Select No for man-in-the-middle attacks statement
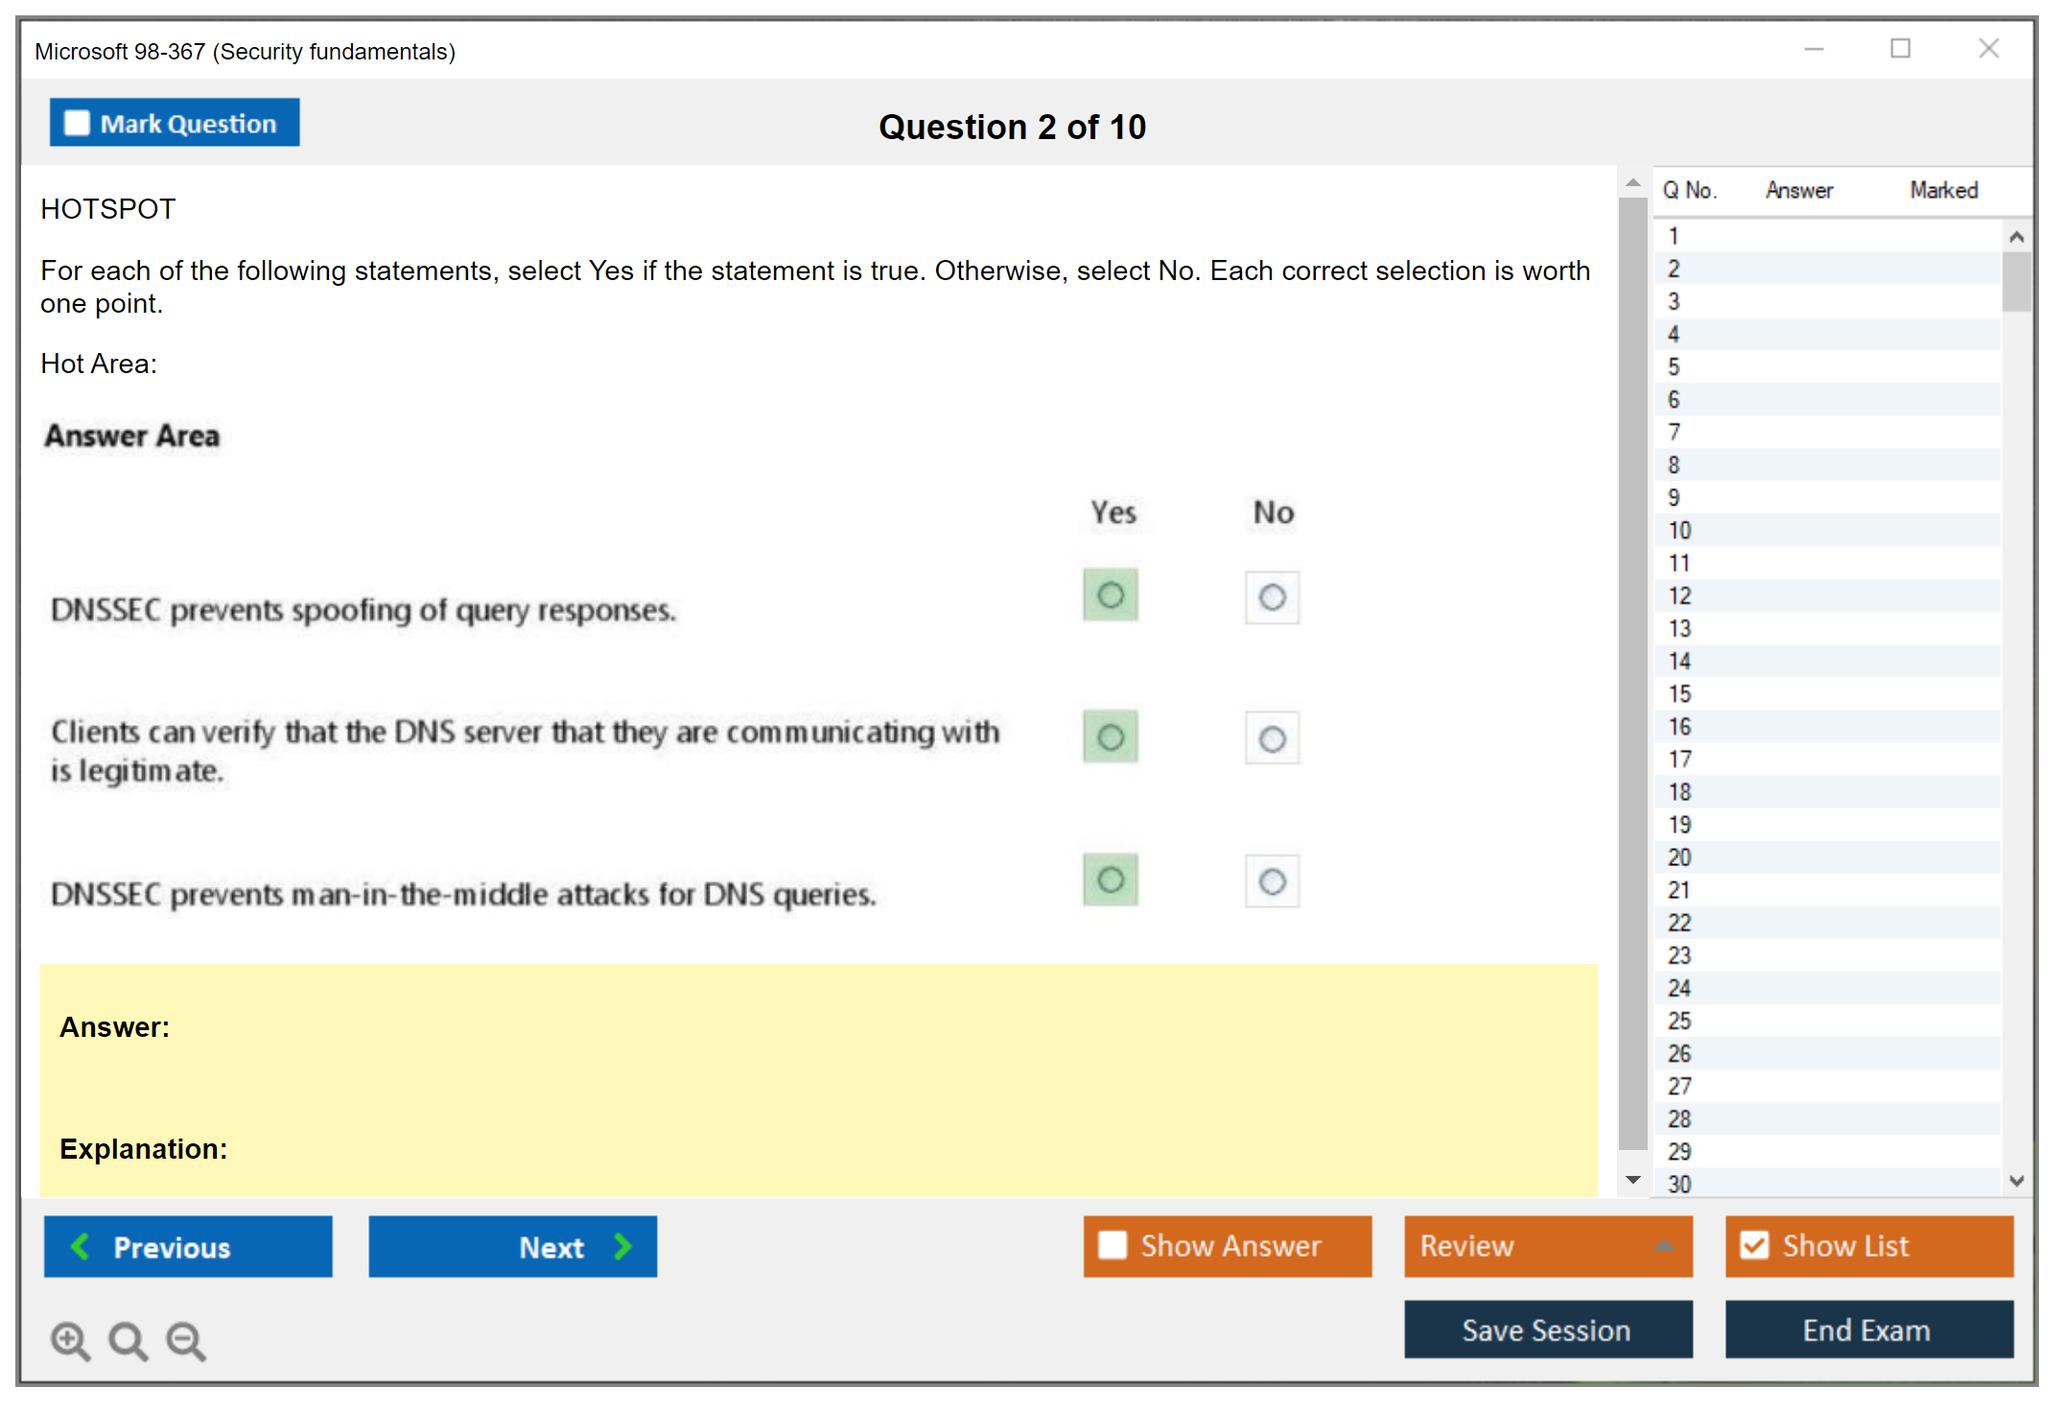The height and width of the screenshot is (1410, 2062). point(1272,881)
